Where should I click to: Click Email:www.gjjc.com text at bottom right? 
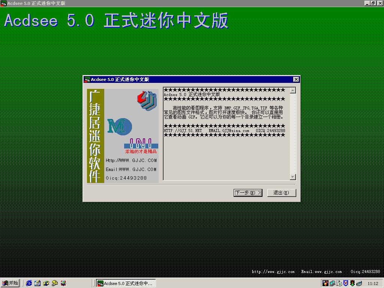[321, 271]
